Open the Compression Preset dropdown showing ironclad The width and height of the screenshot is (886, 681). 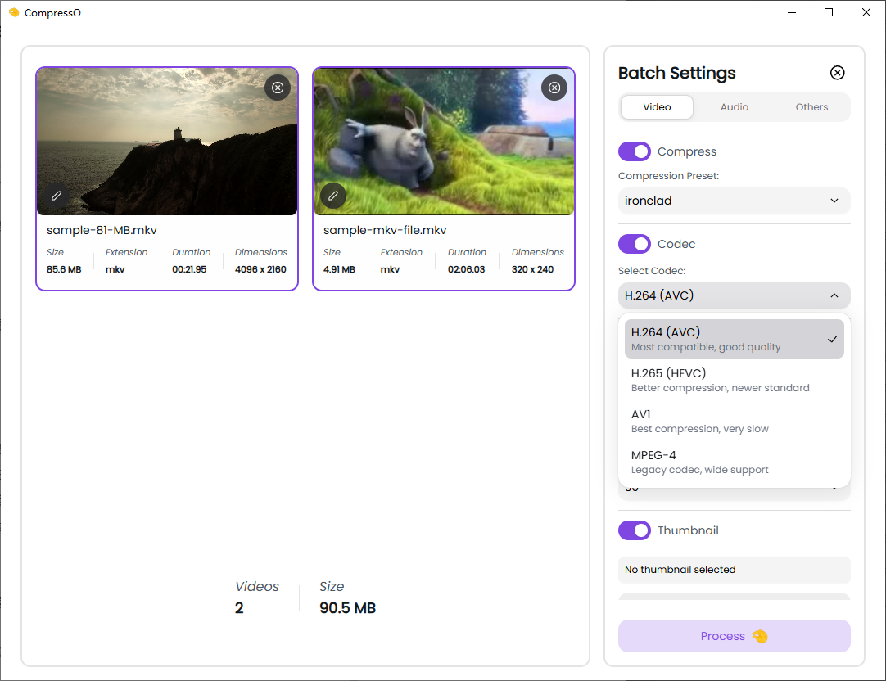734,201
